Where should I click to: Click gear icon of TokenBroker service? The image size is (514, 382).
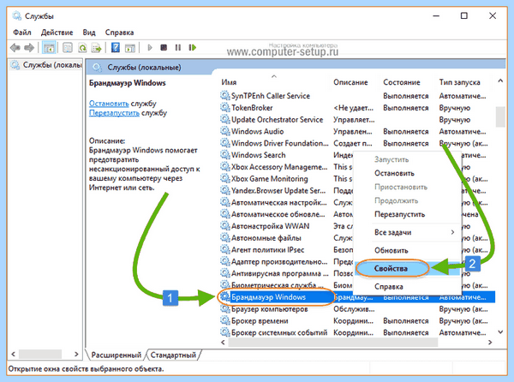pos(224,107)
